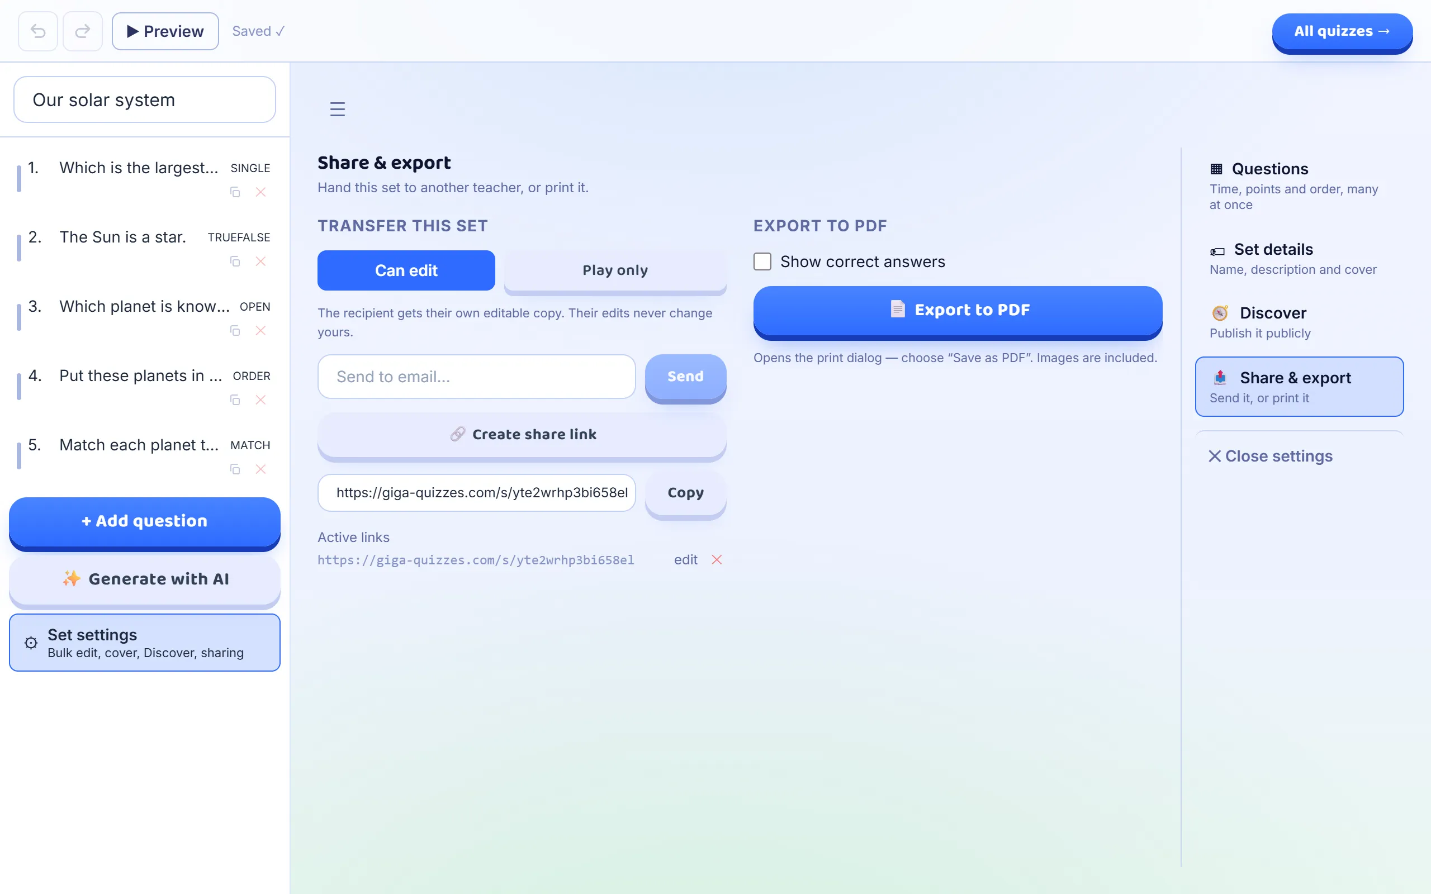Enable Show correct answers checkbox
Viewport: 1431px width, 894px height.
pyautogui.click(x=762, y=261)
